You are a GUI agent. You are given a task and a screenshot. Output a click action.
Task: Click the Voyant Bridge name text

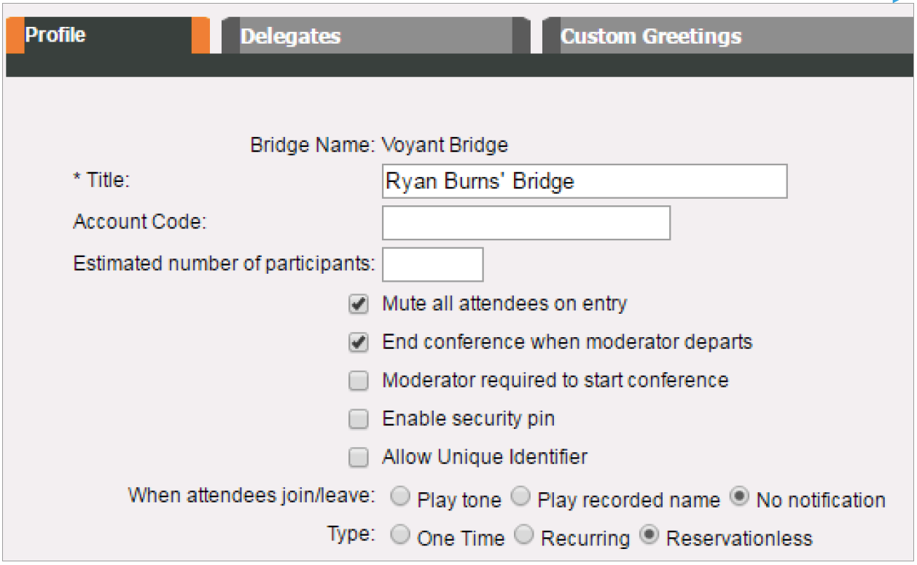(445, 145)
